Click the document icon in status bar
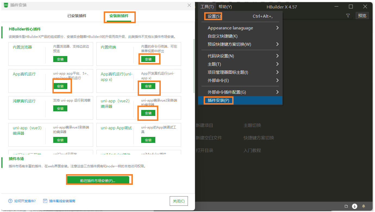The image size is (375, 212). point(346,206)
